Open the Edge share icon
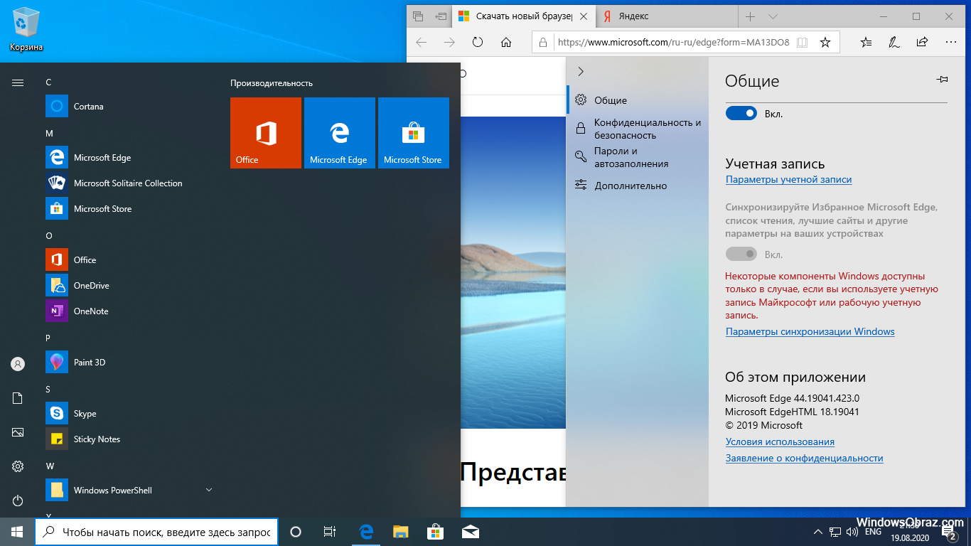The width and height of the screenshot is (971, 546). 922,43
